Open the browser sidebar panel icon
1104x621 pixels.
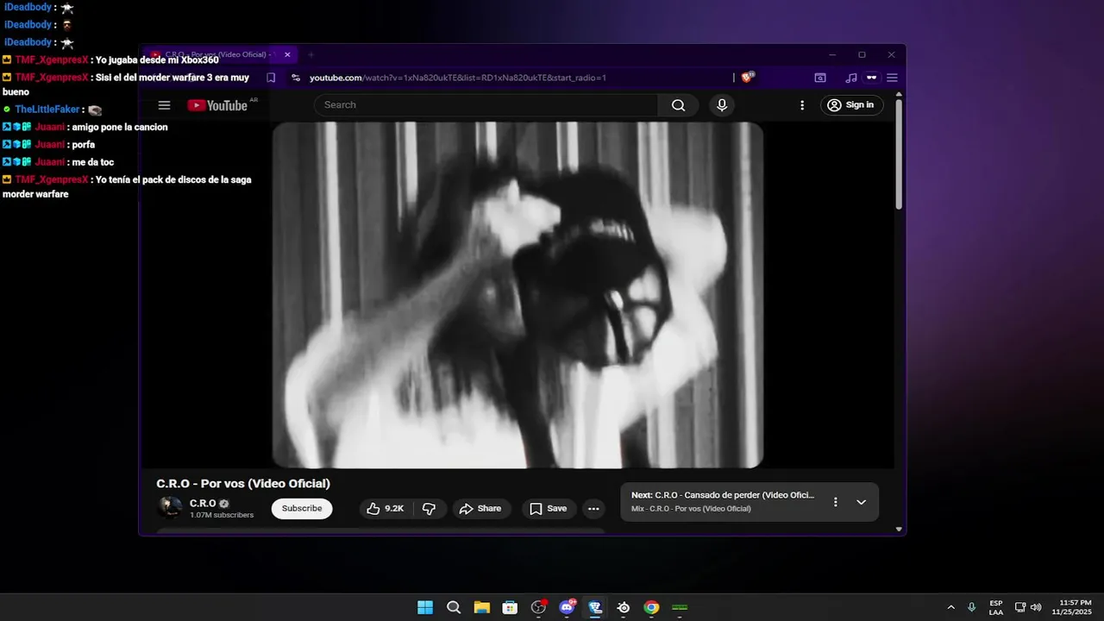point(820,78)
